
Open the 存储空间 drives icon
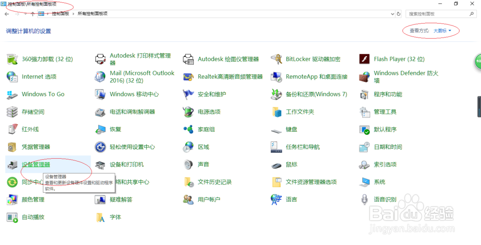pyautogui.click(x=12, y=112)
